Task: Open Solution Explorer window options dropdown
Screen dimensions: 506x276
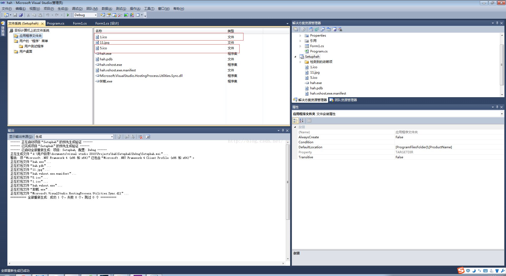Action: pos(493,23)
